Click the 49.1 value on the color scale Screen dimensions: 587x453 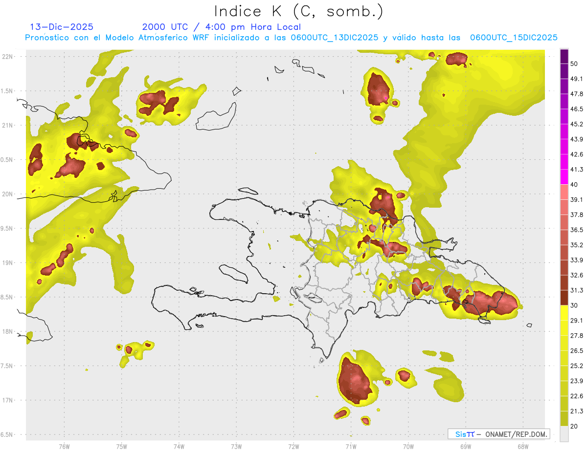[577, 79]
